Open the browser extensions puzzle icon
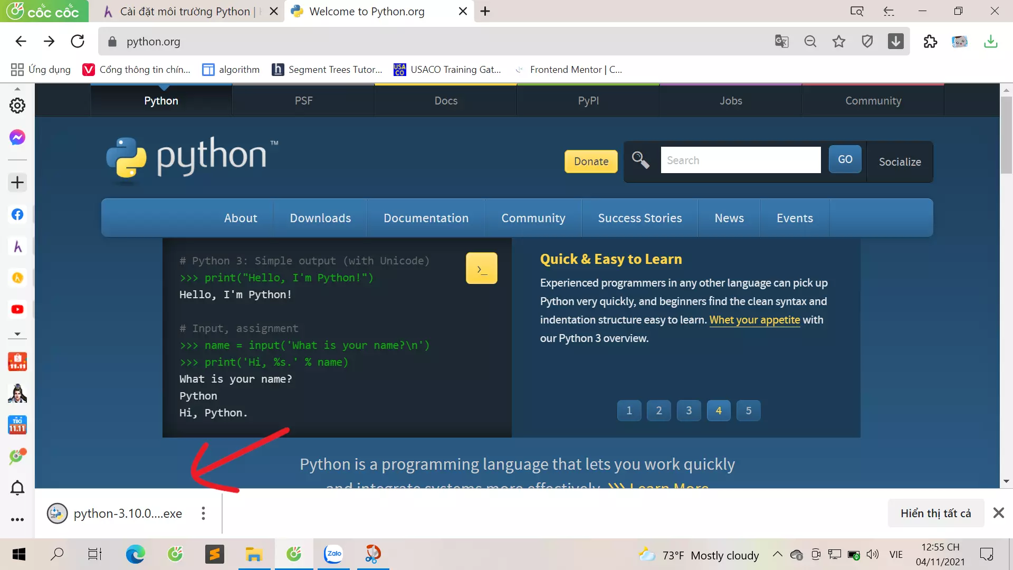The width and height of the screenshot is (1013, 570). pyautogui.click(x=930, y=41)
